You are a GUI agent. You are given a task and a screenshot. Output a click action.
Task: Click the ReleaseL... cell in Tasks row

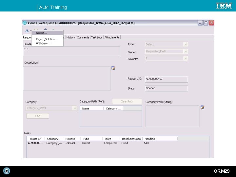click(x=71, y=143)
